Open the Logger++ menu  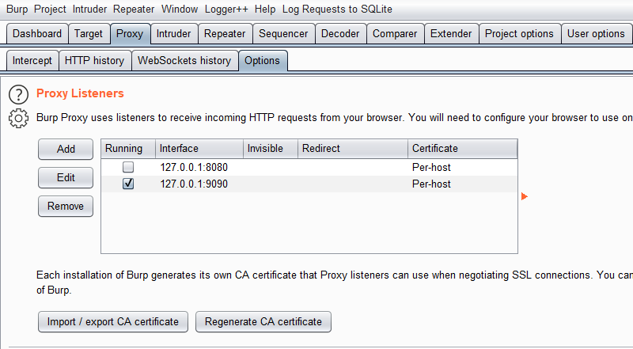click(x=226, y=9)
